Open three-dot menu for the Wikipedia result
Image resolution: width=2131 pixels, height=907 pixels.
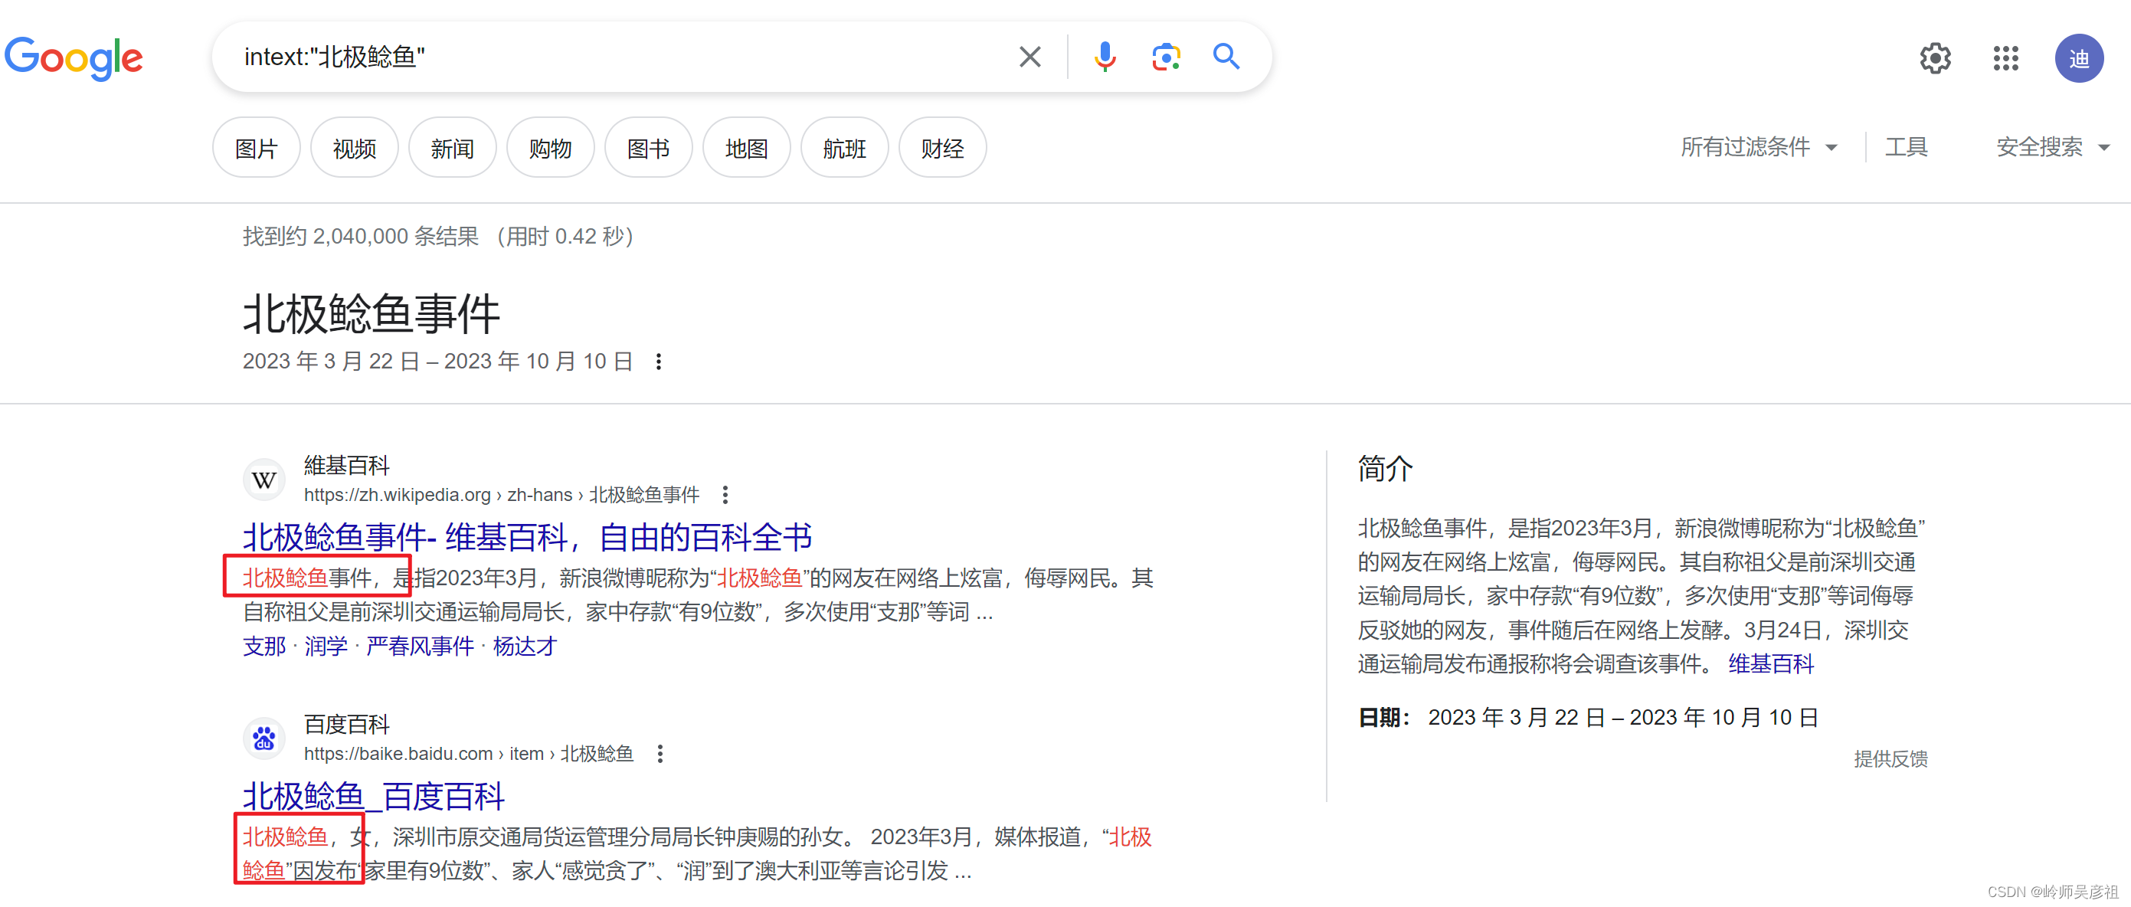[725, 495]
